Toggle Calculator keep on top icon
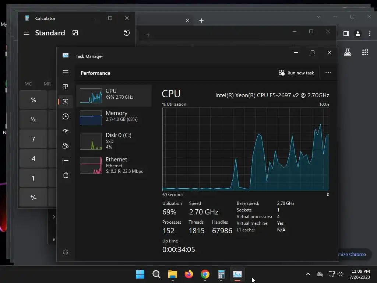Image resolution: width=377 pixels, height=283 pixels. pos(75,33)
